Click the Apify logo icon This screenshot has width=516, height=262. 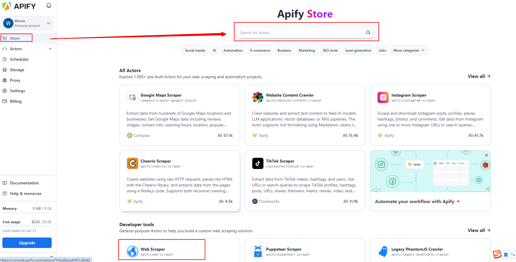click(7, 6)
